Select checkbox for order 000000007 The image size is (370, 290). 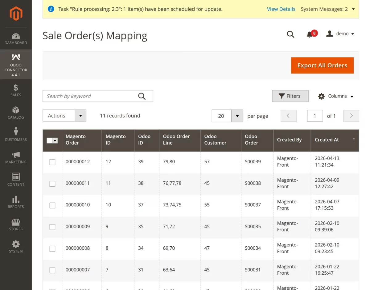coord(52,270)
